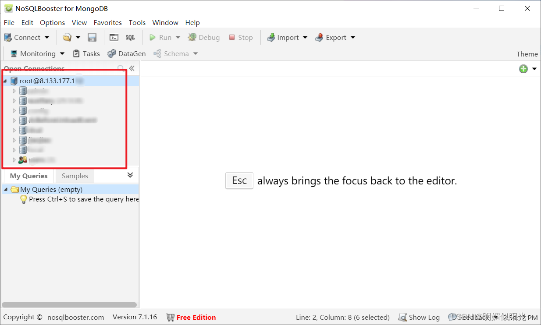Click the NoSQLBooster app title icon
The height and width of the screenshot is (325, 541).
point(8,8)
